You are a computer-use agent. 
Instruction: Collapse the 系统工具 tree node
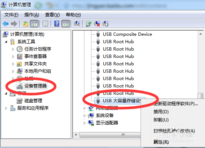[6, 42]
